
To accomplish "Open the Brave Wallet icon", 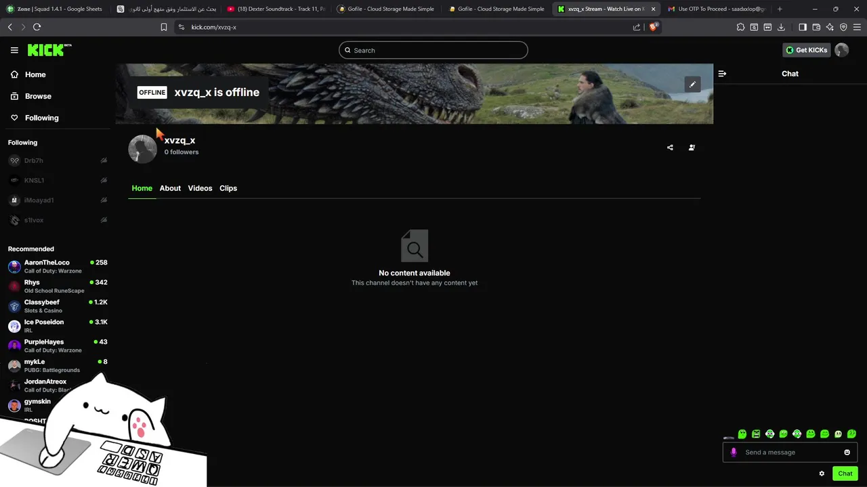I will click(816, 27).
